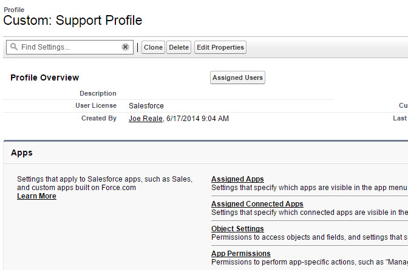
Task: Open App Permissions
Action: coord(241,254)
